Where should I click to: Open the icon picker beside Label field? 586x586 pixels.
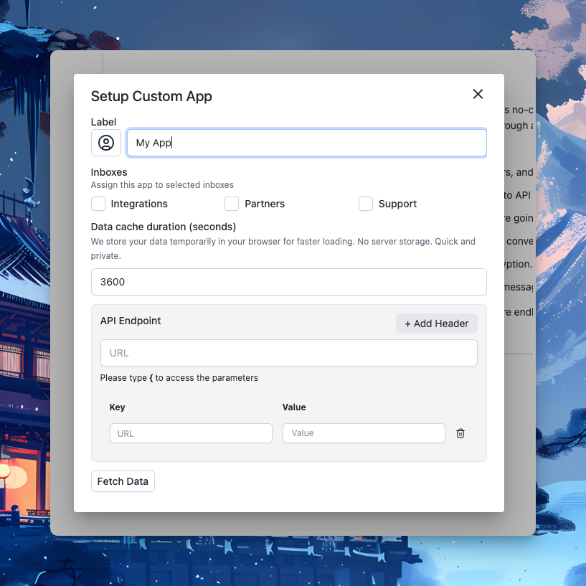coord(106,143)
